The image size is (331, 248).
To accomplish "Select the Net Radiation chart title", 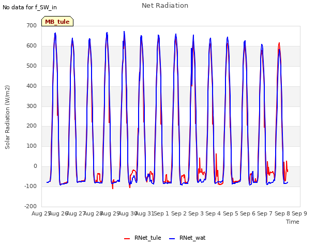I will coord(165,6).
